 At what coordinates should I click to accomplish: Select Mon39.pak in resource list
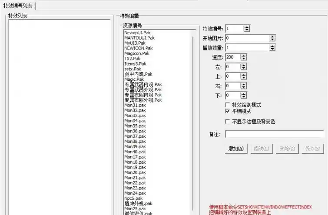click(135, 147)
